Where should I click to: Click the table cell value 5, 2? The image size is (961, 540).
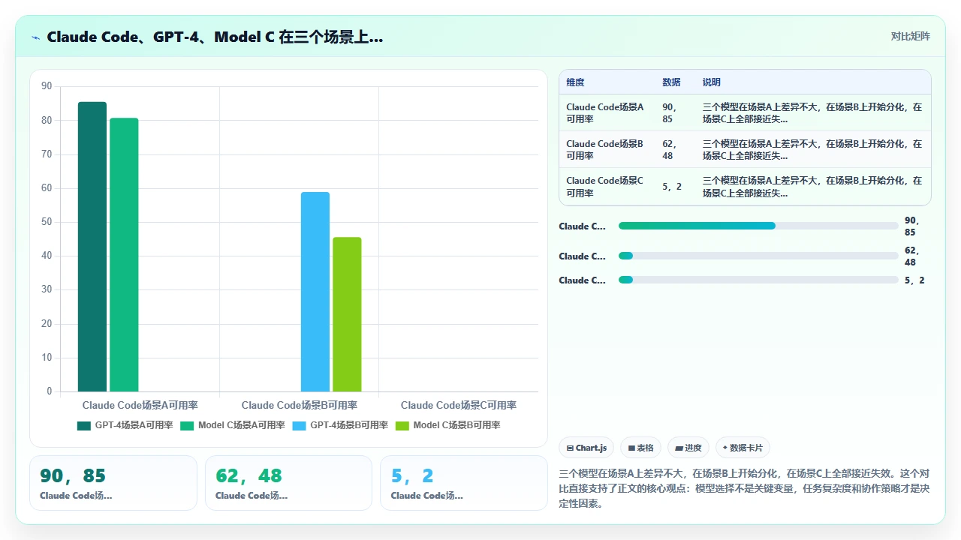tap(673, 187)
